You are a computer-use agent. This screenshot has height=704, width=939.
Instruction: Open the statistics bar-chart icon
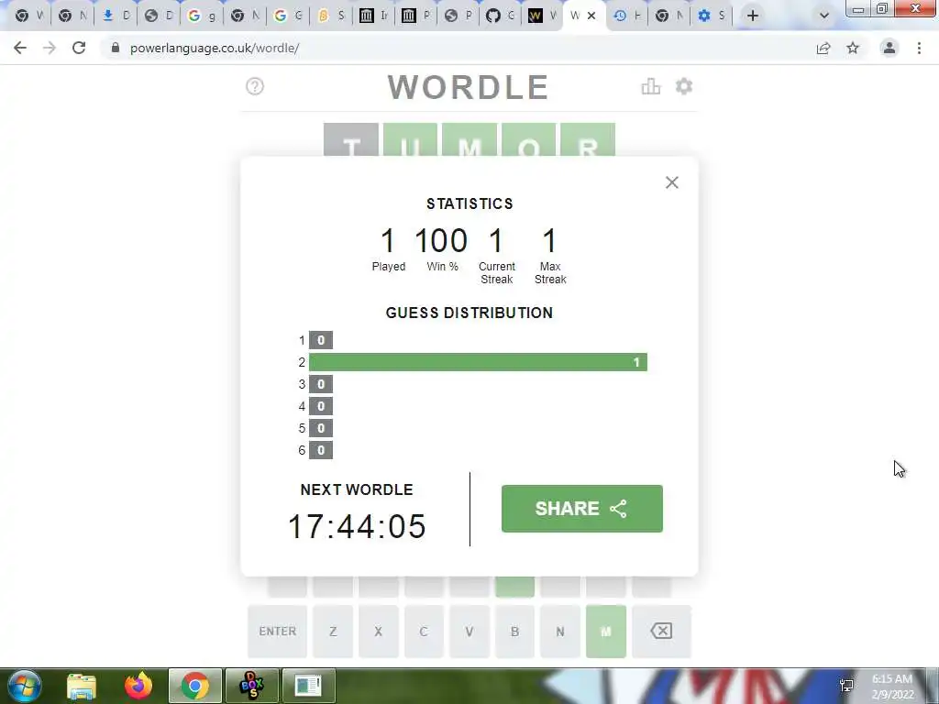coord(651,87)
